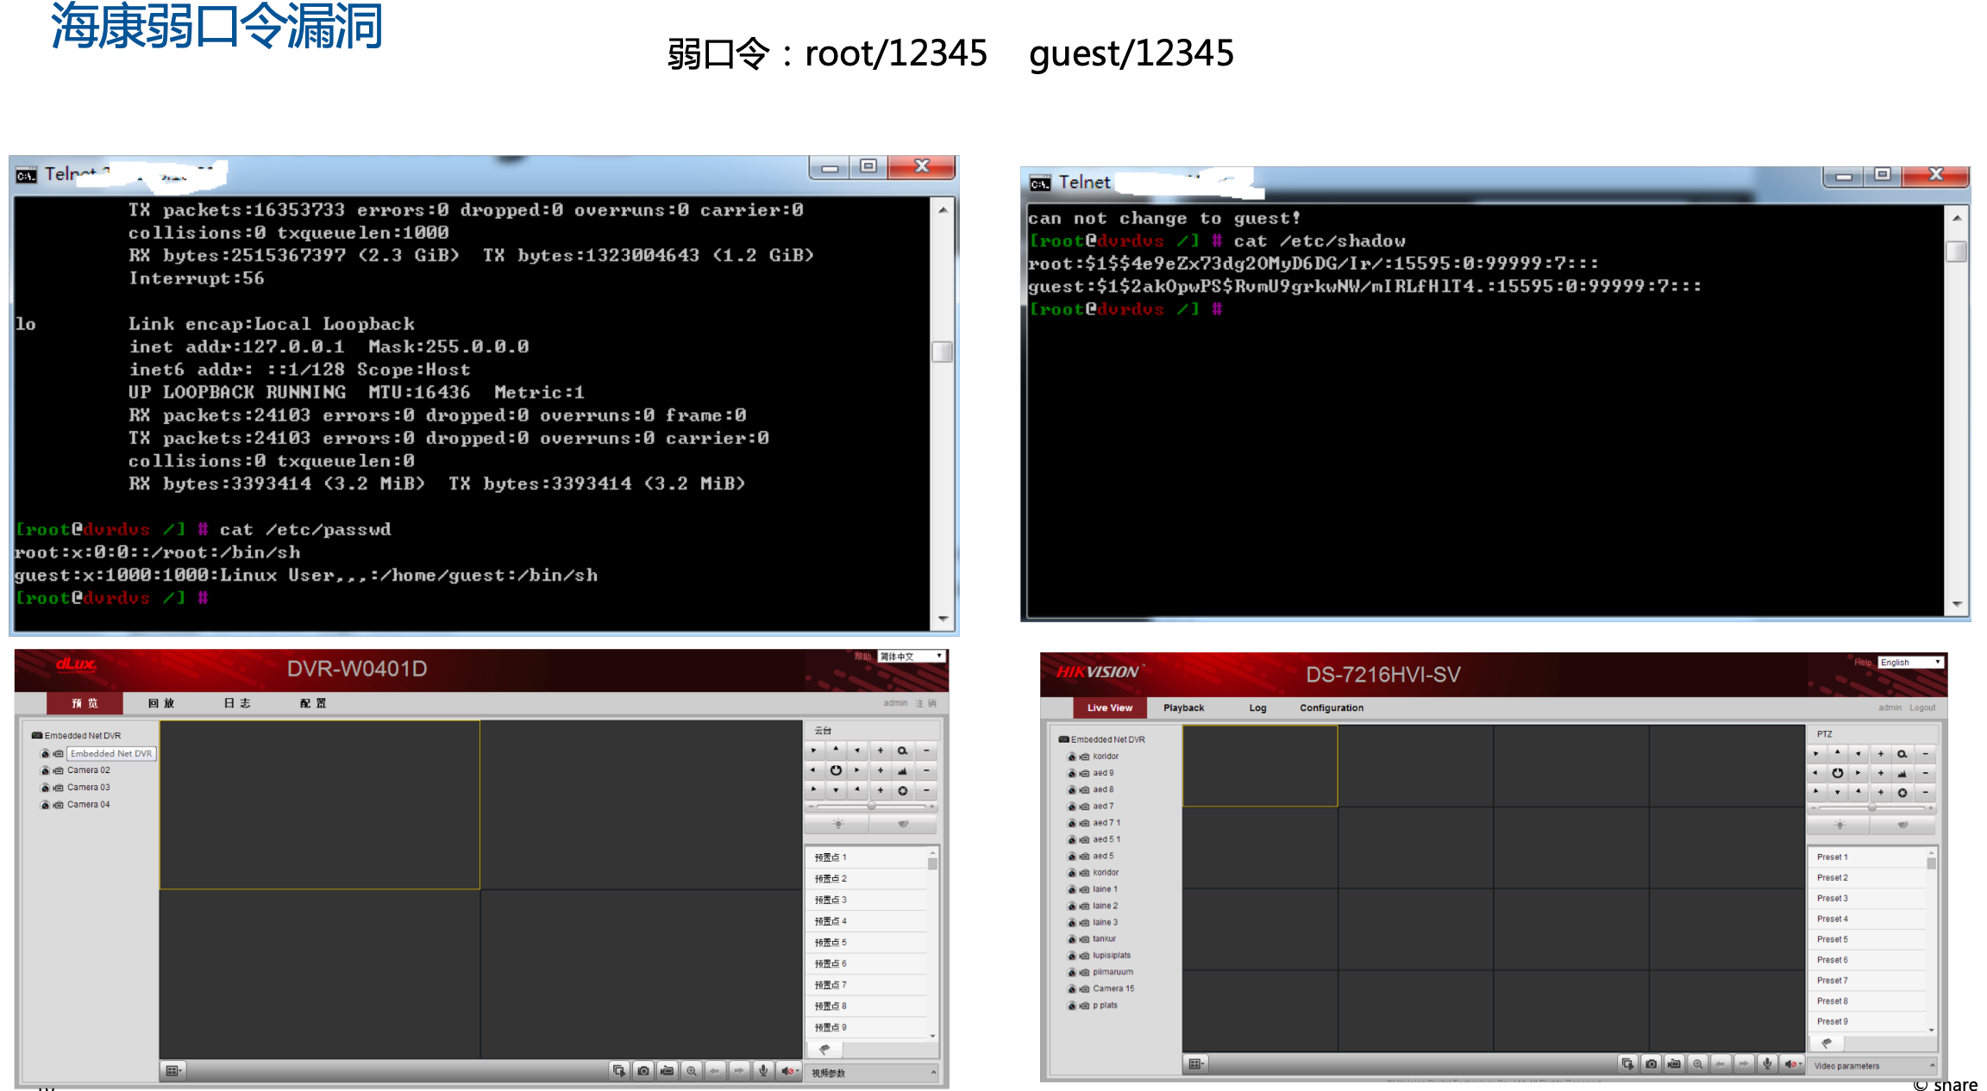The image size is (1987, 1091).
Task: Toggle live view for 'tankur' camera
Action: pos(1072,939)
